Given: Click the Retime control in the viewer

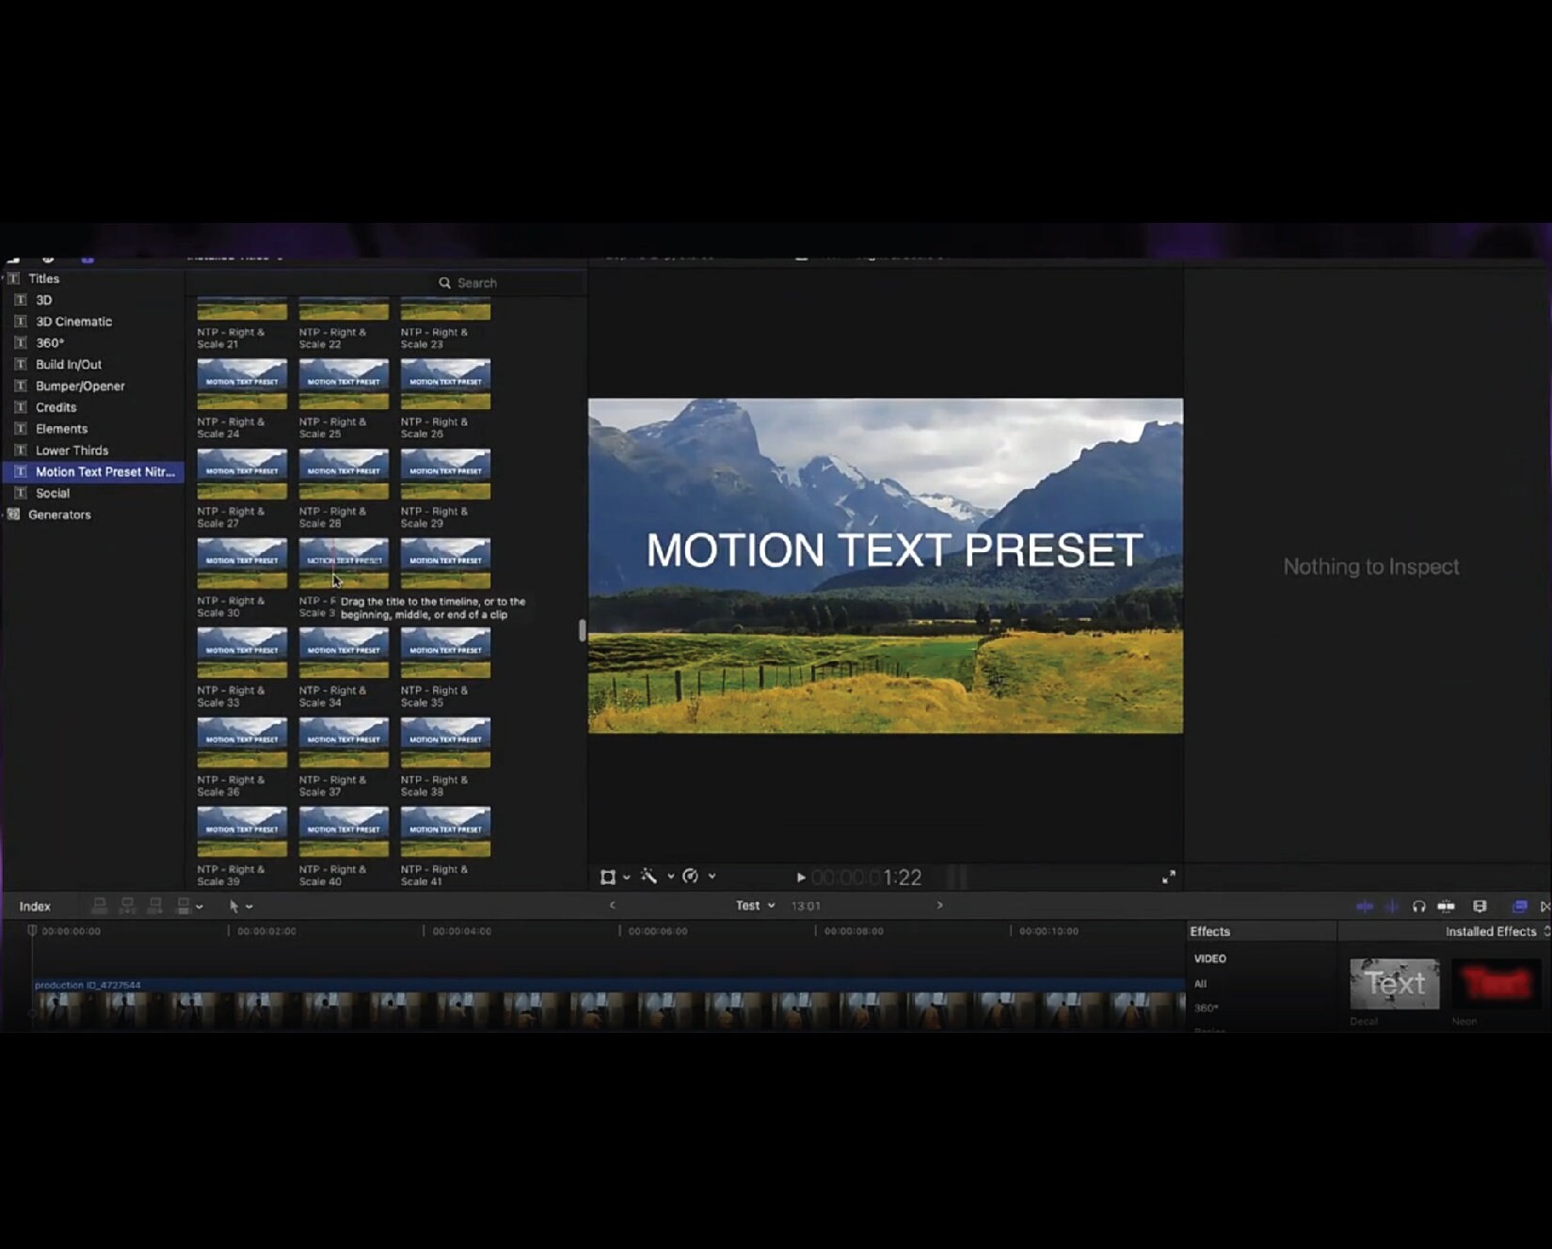Looking at the screenshot, I should click(x=692, y=877).
